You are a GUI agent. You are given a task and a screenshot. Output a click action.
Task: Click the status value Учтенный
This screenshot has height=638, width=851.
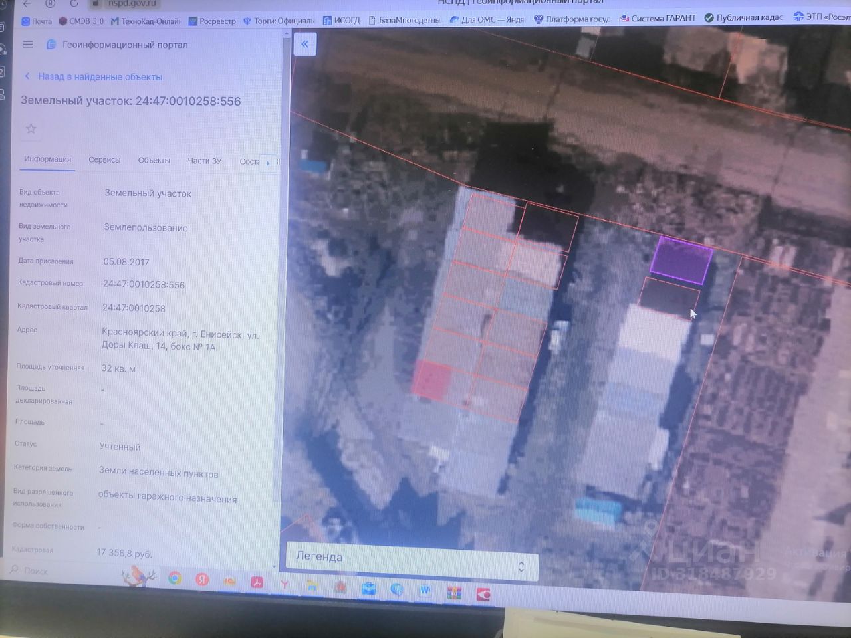point(120,447)
